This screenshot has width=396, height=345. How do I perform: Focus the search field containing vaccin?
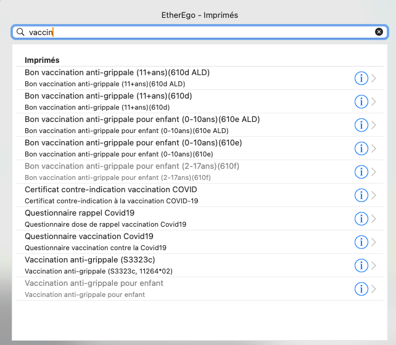pyautogui.click(x=199, y=32)
